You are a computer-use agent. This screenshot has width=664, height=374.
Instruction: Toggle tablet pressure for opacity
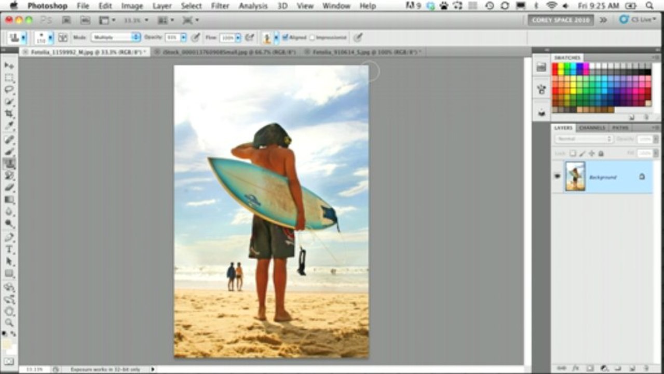(195, 37)
